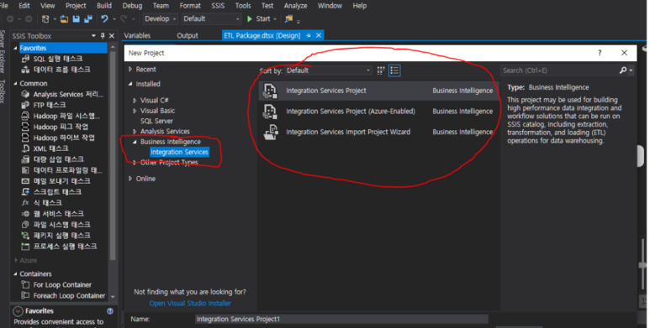Click the Open File folder toolbar icon
The image size is (650, 328).
click(64, 18)
